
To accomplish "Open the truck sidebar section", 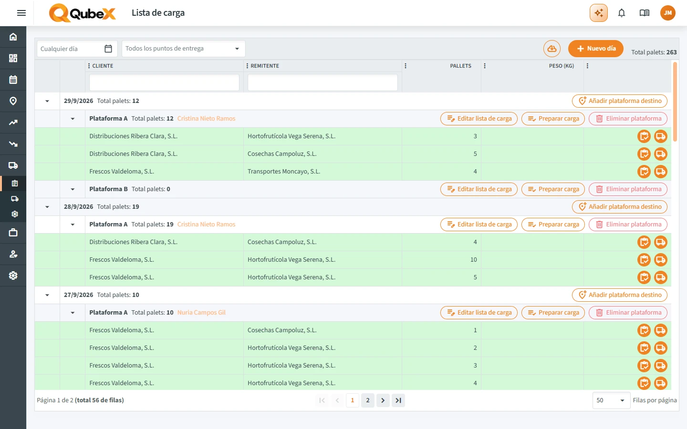I will point(13,165).
